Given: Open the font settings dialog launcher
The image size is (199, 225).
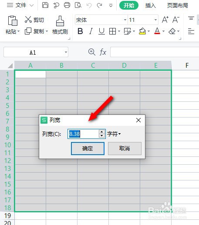Looking at the screenshot, I should pos(180,38).
